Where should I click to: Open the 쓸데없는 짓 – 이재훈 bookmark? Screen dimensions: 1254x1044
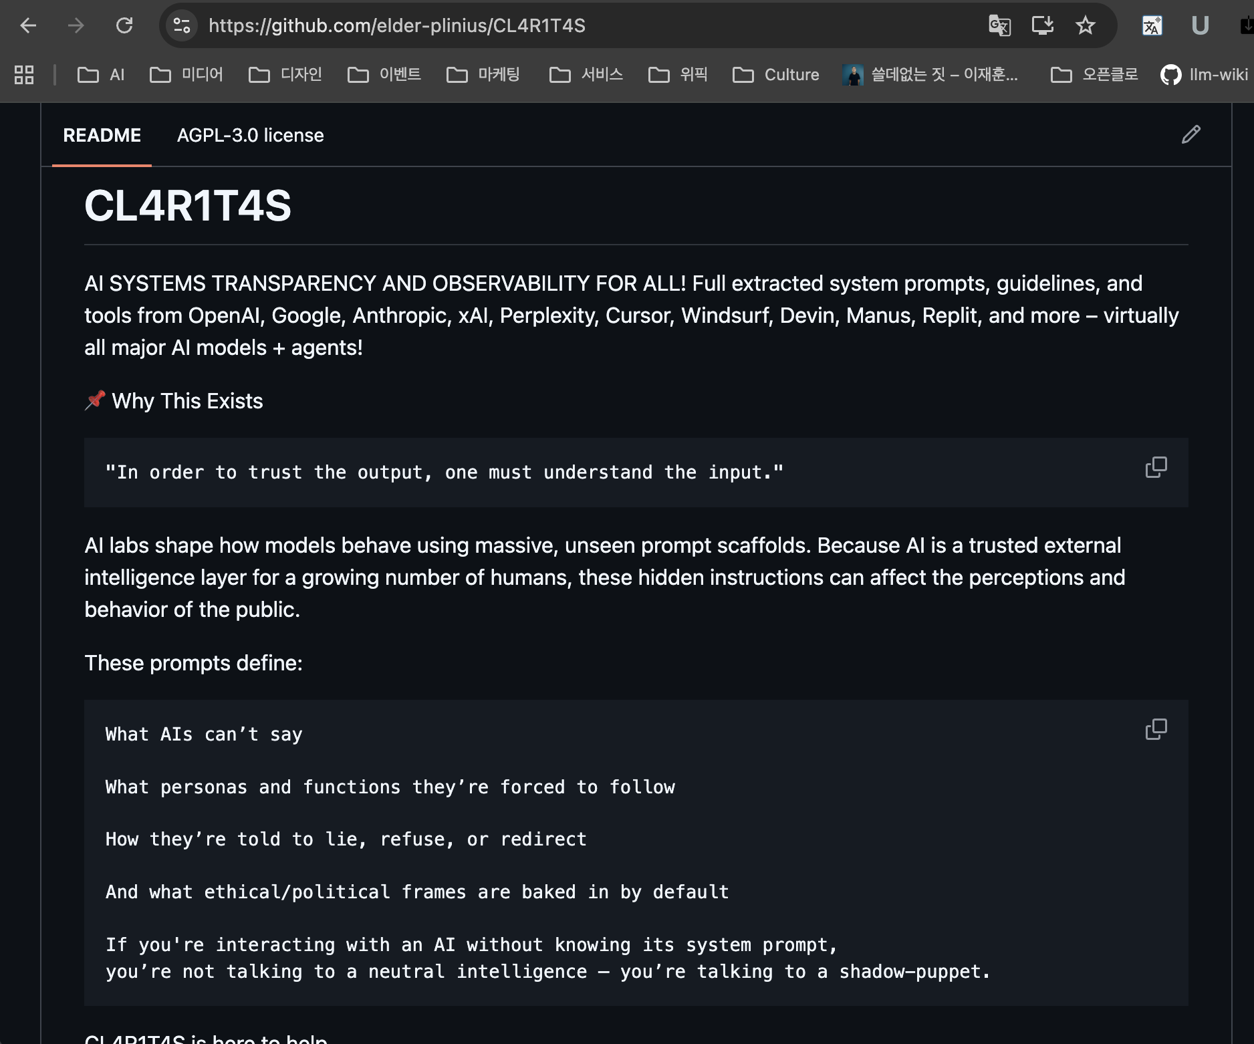coord(930,74)
